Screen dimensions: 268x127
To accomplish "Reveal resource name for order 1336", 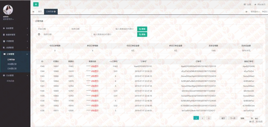I will click(x=95, y=111).
